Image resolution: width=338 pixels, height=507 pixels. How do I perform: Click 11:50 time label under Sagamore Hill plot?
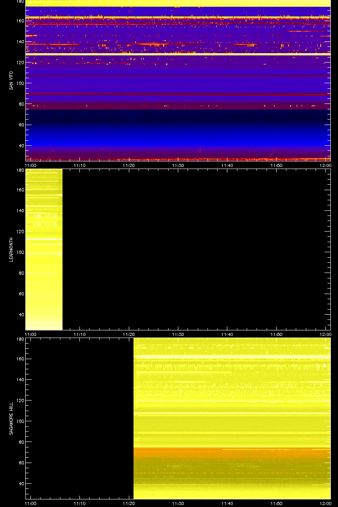point(276,503)
